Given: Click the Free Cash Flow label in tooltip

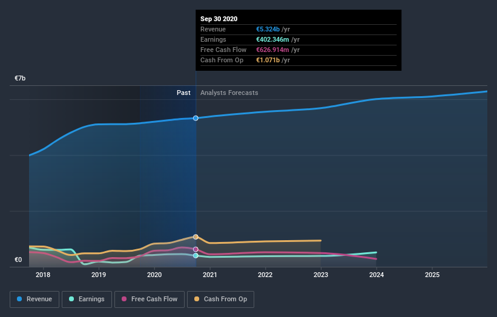Looking at the screenshot, I should click(223, 50).
